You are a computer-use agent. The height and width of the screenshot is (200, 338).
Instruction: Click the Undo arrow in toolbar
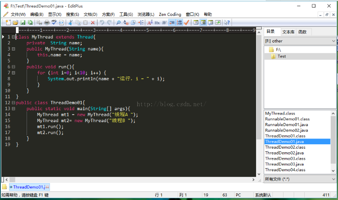point(102,22)
